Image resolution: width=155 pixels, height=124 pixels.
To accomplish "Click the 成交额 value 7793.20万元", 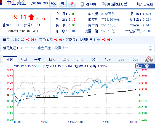I will [110, 20].
